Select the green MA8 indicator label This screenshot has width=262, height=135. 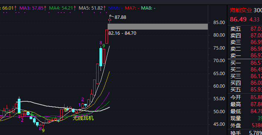point(148,8)
